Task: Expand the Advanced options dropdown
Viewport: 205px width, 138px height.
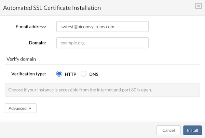Action: [20, 108]
